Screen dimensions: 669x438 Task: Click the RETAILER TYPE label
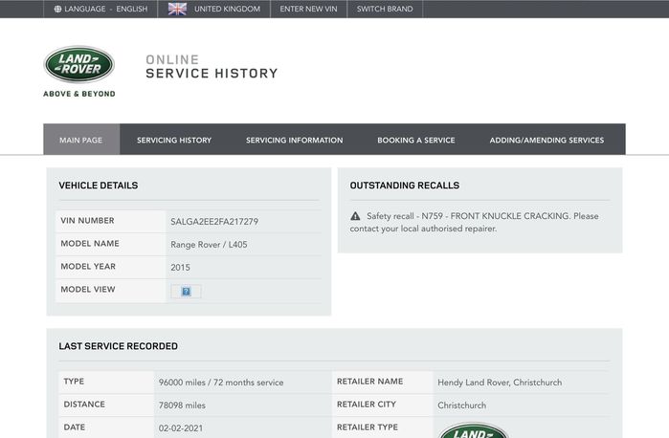pyautogui.click(x=368, y=427)
